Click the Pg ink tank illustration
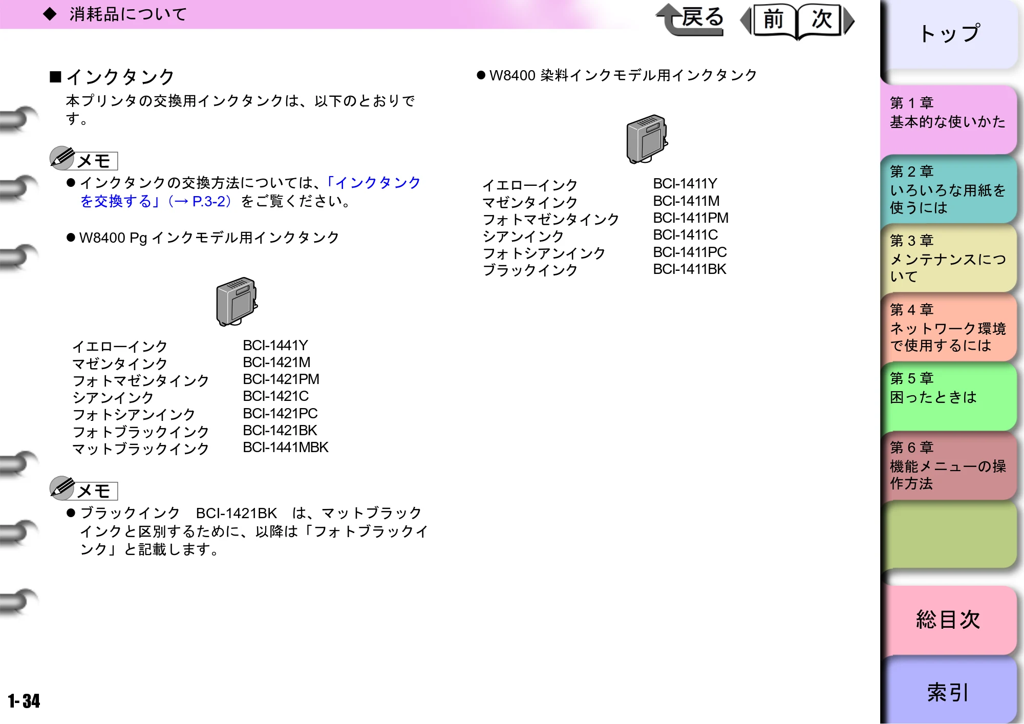 (x=237, y=302)
